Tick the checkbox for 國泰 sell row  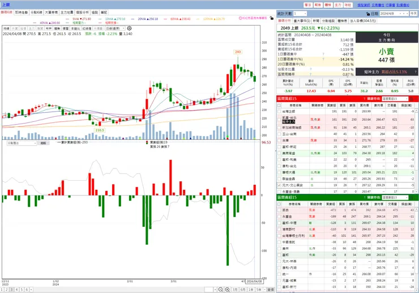[x=279, y=210]
